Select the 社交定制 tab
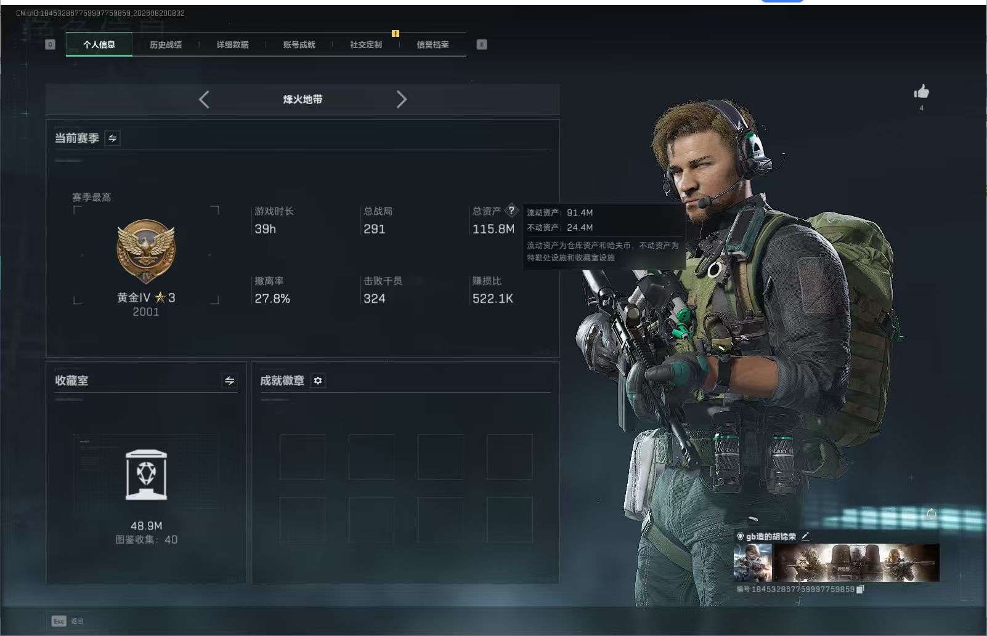Image resolution: width=987 pixels, height=636 pixels. point(366,44)
